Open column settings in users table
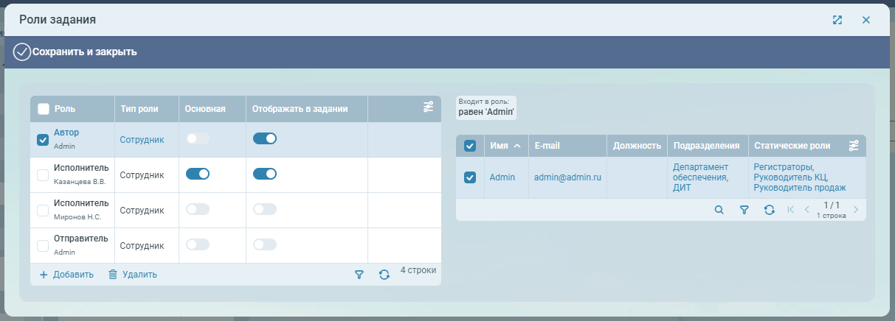895x321 pixels. 854,146
